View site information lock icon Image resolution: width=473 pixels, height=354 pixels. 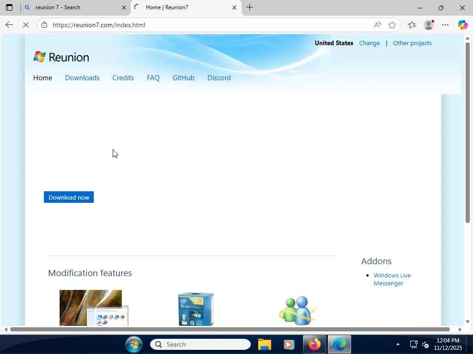tap(44, 25)
